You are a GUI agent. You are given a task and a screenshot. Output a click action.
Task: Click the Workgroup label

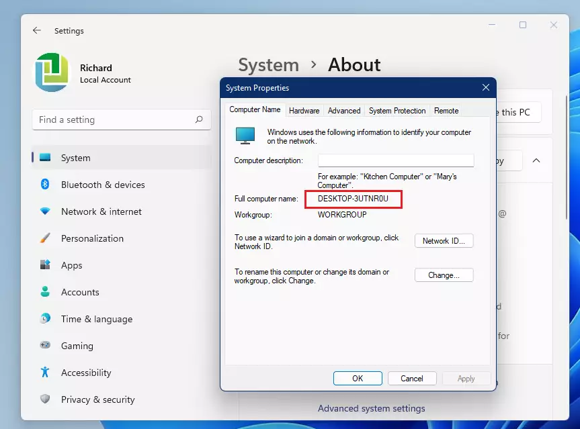253,215
